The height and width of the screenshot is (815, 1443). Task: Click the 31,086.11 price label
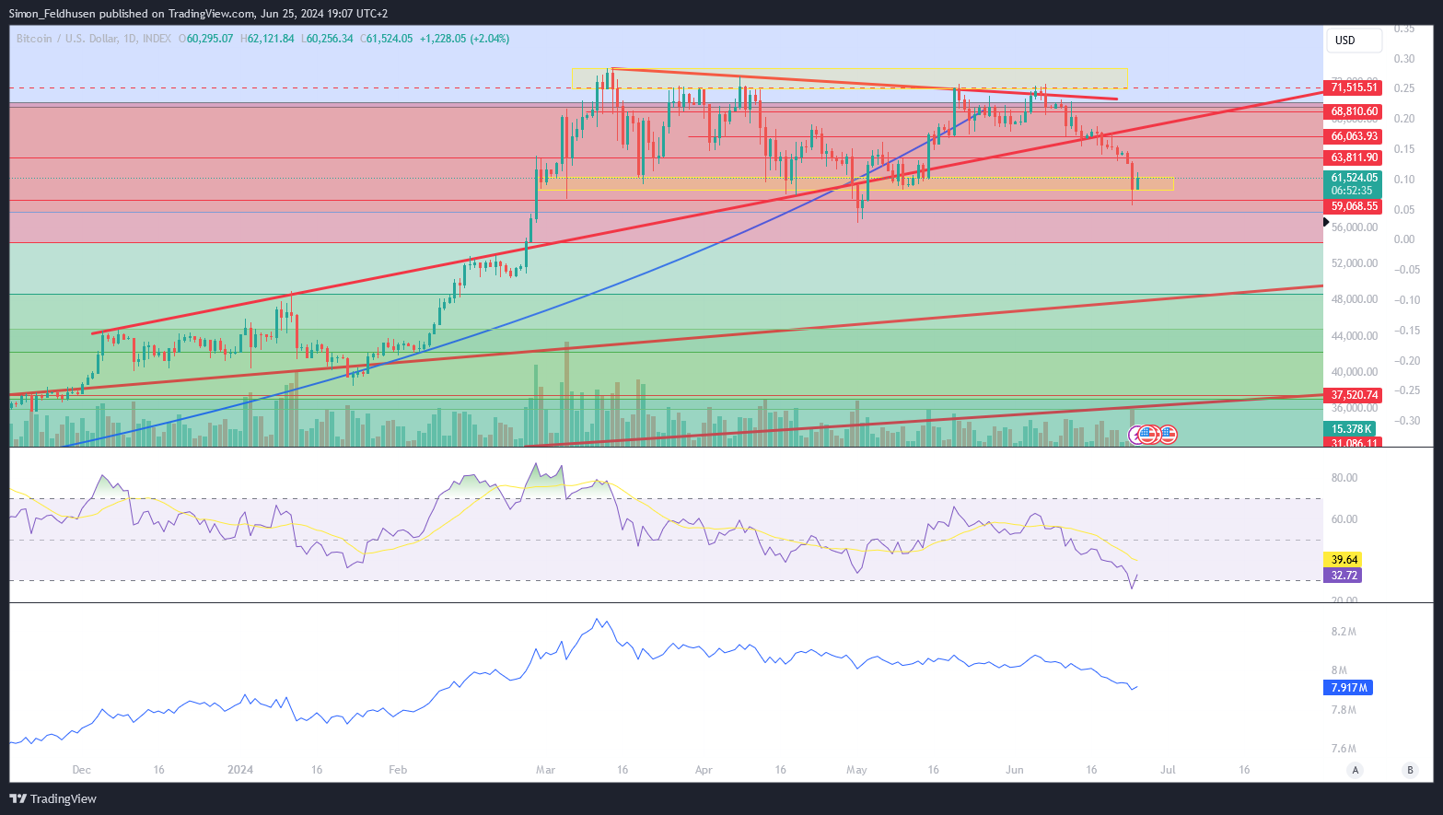pyautogui.click(x=1354, y=443)
